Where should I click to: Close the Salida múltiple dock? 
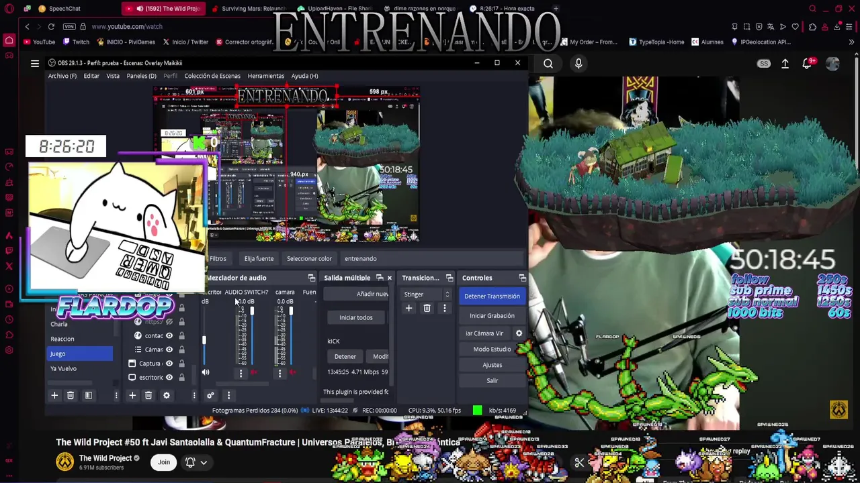389,278
